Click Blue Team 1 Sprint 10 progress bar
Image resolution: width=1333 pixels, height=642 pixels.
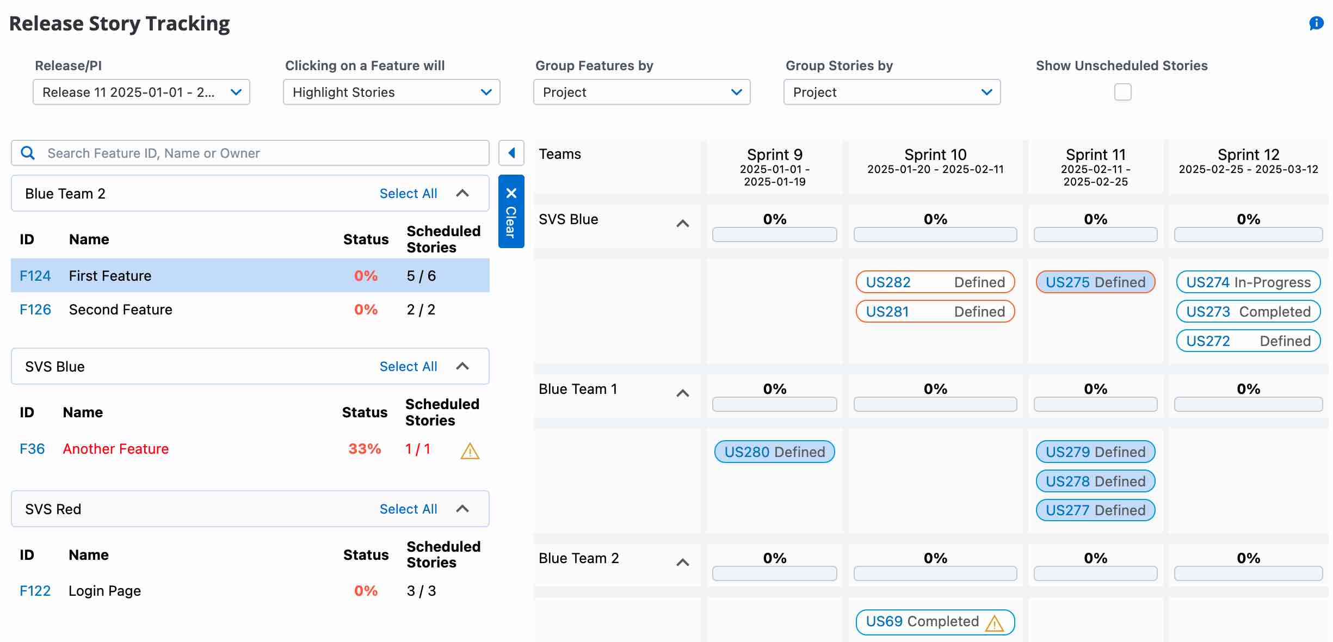coord(935,404)
